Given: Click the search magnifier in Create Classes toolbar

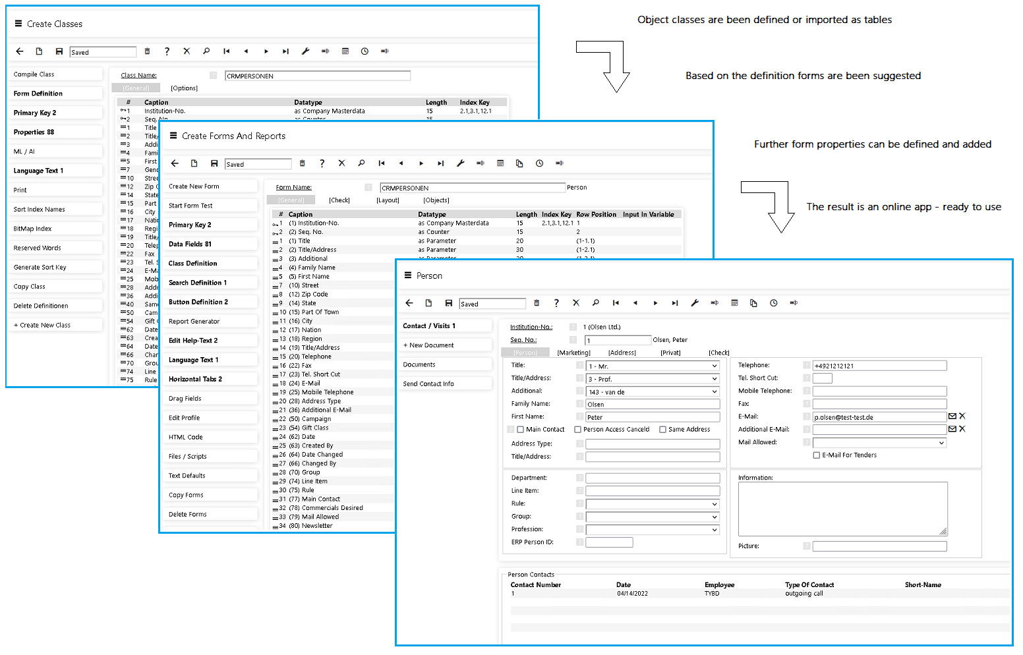Looking at the screenshot, I should pyautogui.click(x=206, y=51).
